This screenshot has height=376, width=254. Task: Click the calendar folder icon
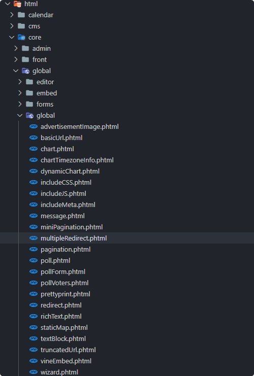(x=21, y=15)
